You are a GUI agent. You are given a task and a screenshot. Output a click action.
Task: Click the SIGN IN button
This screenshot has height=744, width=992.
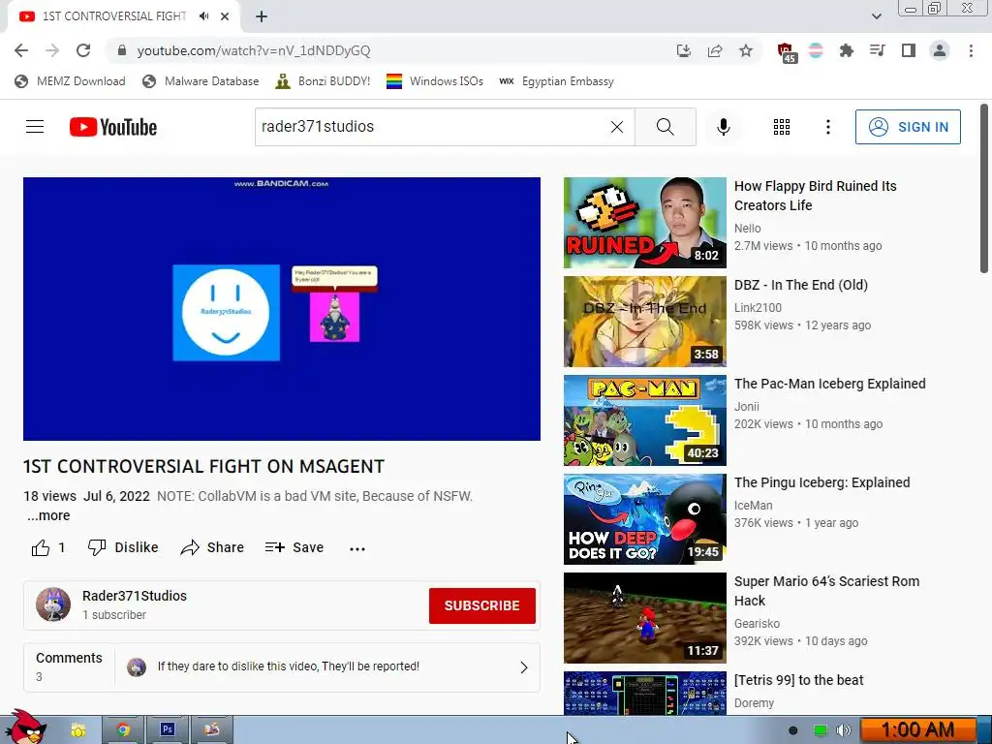908,127
